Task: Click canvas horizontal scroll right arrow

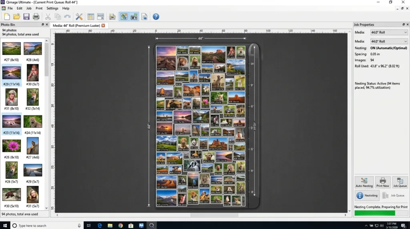Action: [x=346, y=215]
